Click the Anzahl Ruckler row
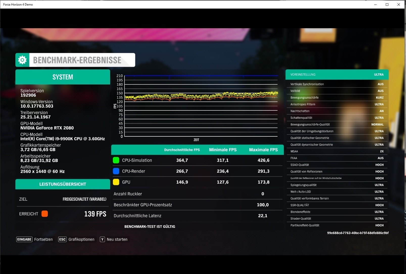The image size is (406, 274). click(197, 194)
